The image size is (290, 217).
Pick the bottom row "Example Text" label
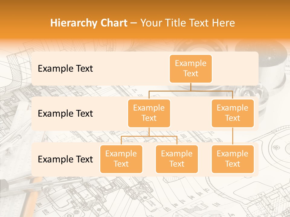point(65,159)
